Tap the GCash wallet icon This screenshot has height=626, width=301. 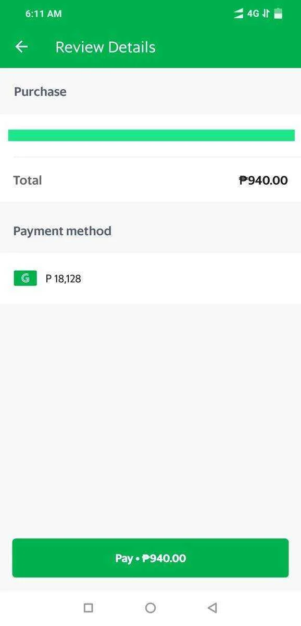point(25,279)
